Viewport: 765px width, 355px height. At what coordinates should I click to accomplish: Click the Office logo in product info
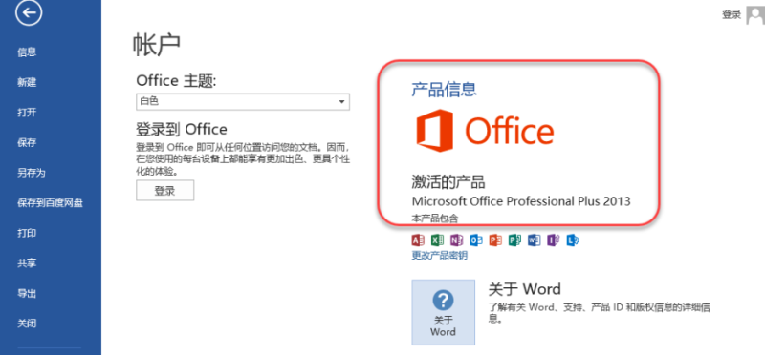(485, 131)
